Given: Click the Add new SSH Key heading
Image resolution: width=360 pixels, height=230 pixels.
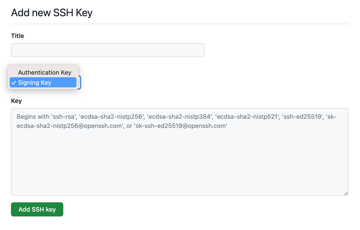Looking at the screenshot, I should pyautogui.click(x=52, y=13).
